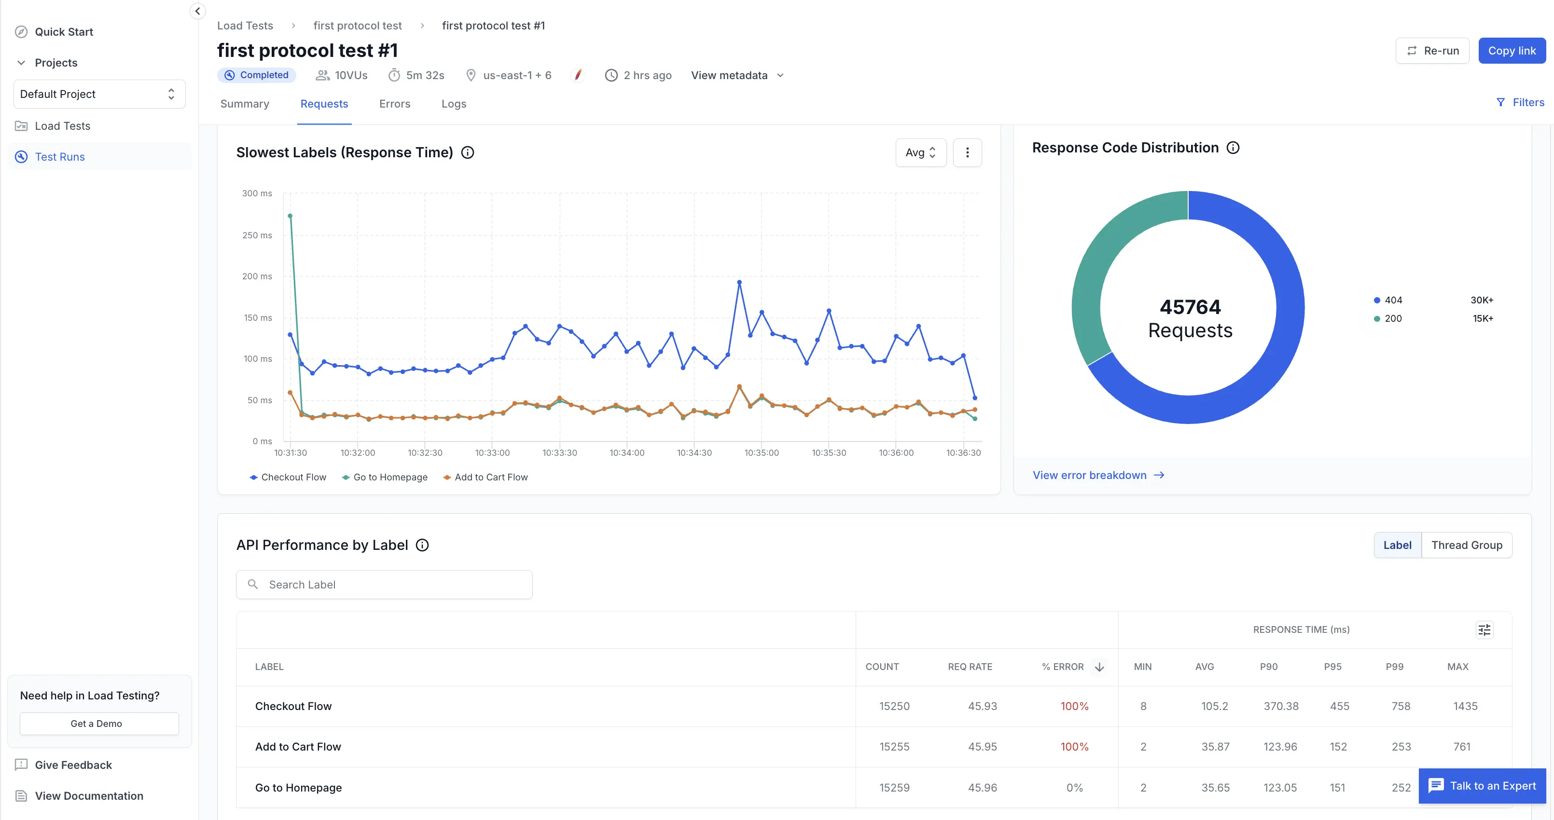Click the Search Label input field
This screenshot has height=820, width=1554.
(384, 584)
